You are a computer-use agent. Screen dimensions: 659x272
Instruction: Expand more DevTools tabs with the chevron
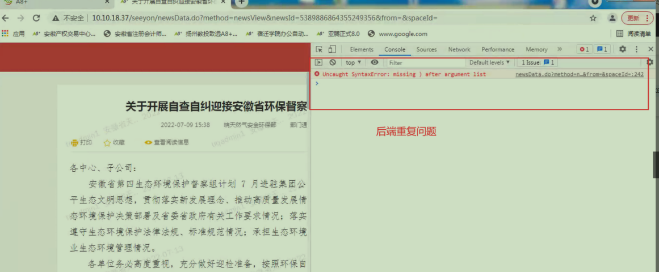coord(560,49)
